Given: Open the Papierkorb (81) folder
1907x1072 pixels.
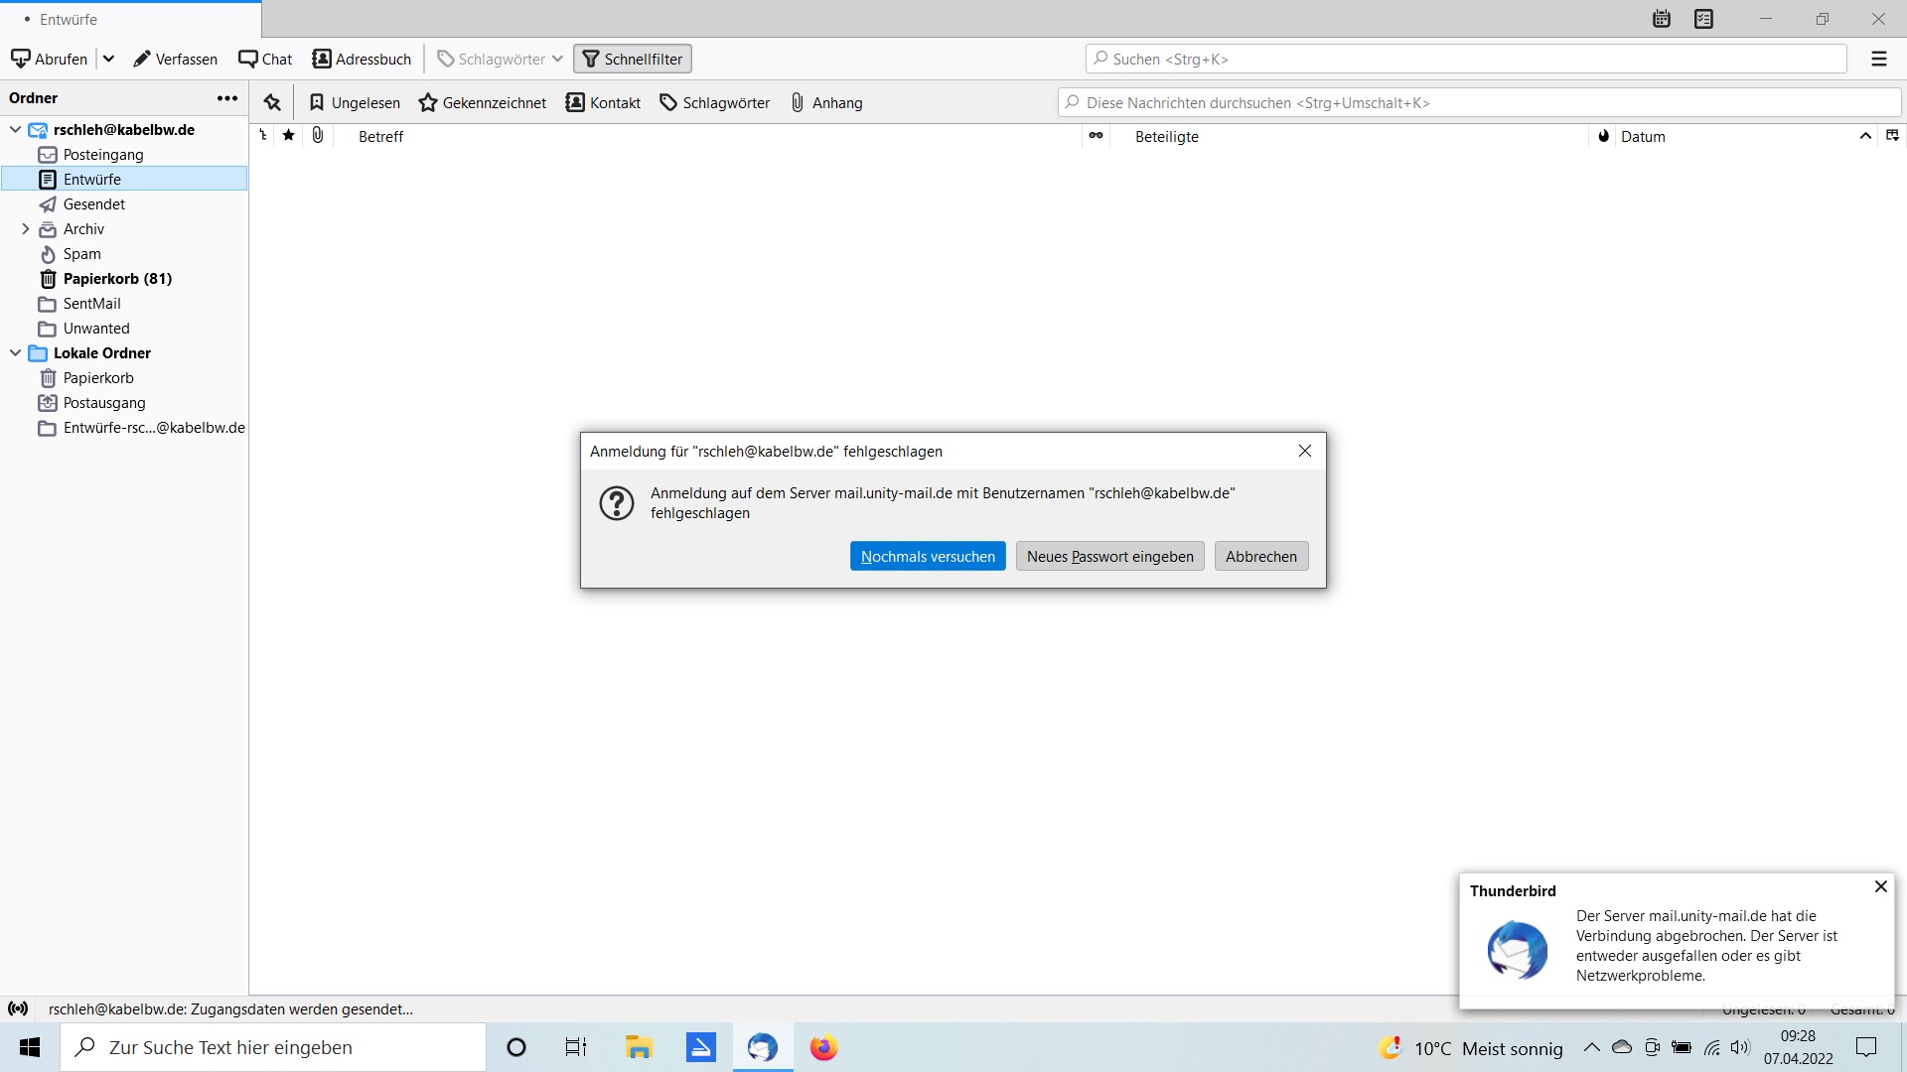Looking at the screenshot, I should click(117, 279).
